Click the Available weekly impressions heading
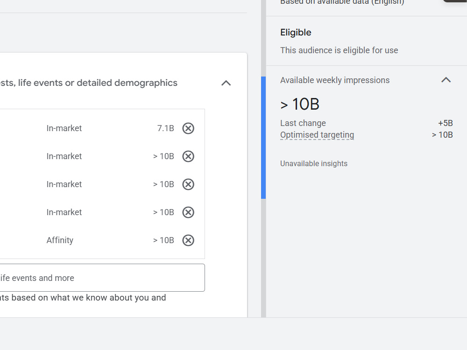Screen dimensions: 467x350 pos(335,80)
